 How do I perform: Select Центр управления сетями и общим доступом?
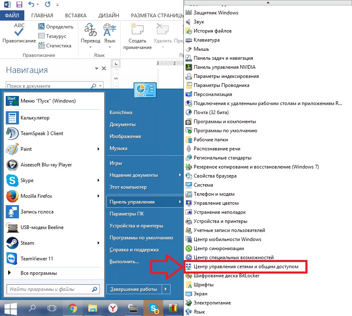pos(246,267)
